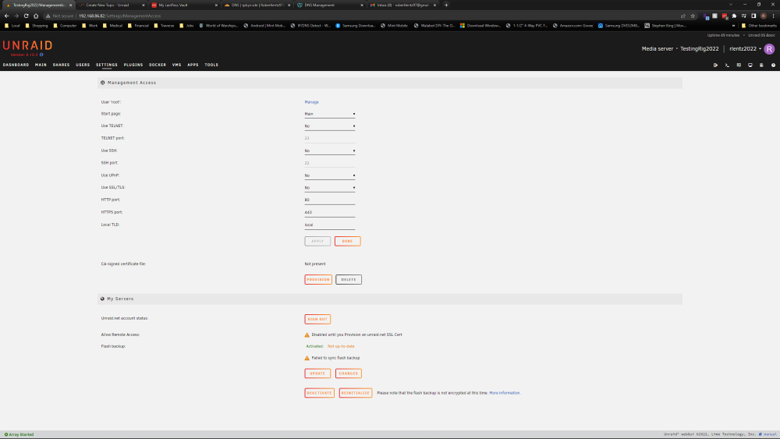The image size is (780, 439).
Task: Show hidden bookmarks overflow chevron
Action: click(733, 26)
